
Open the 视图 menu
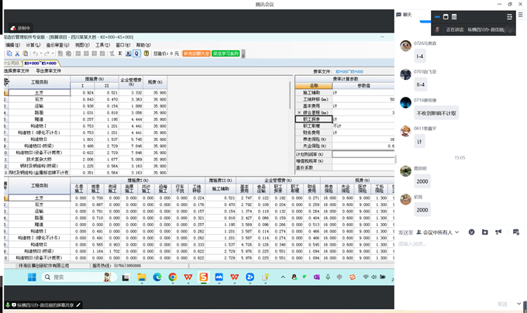coord(82,45)
